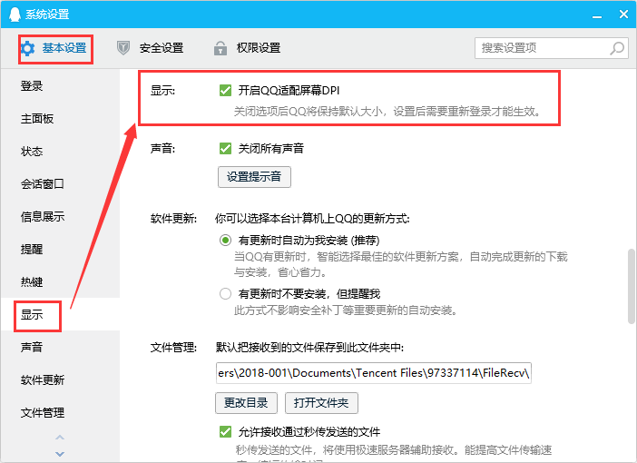Go to 热键 sidebar section
637x463 pixels.
coord(60,281)
